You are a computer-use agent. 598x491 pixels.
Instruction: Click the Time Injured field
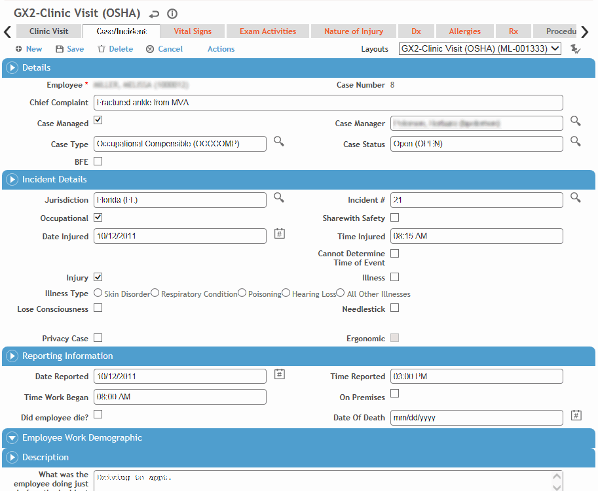coord(477,236)
